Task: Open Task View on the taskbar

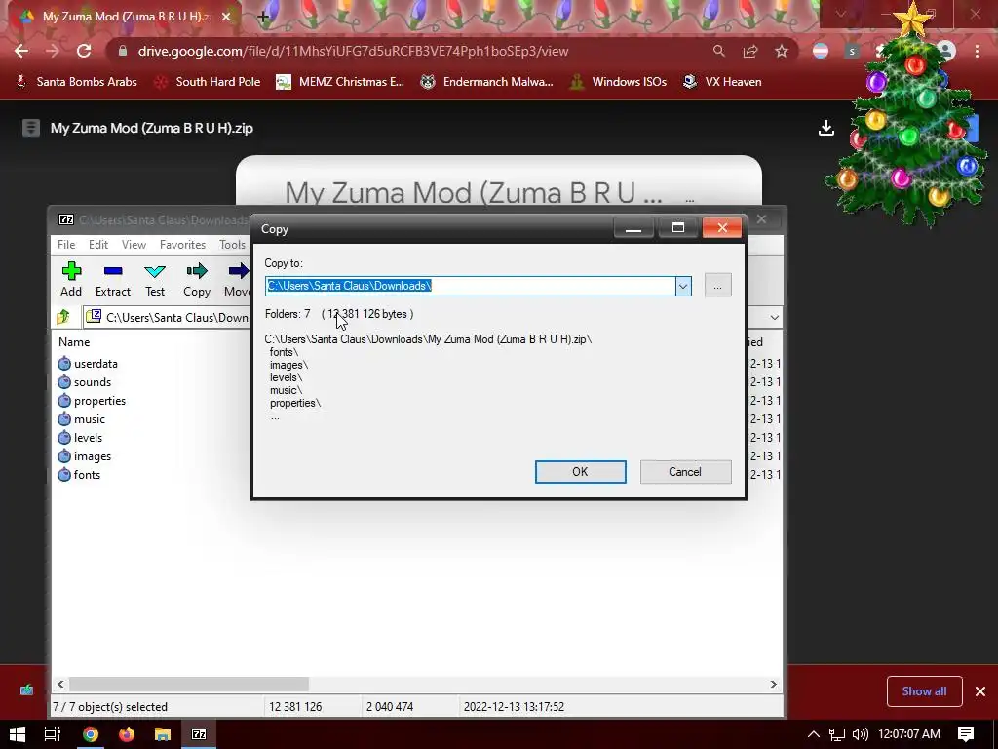Action: (x=53, y=734)
